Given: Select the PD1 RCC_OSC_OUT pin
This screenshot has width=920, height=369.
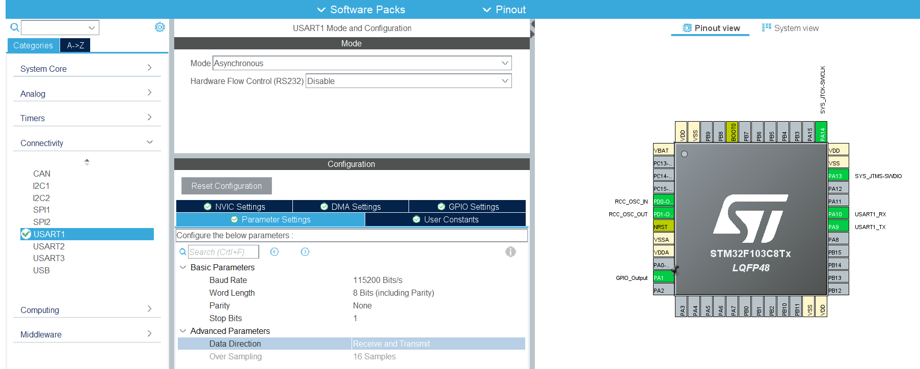Looking at the screenshot, I should [663, 214].
